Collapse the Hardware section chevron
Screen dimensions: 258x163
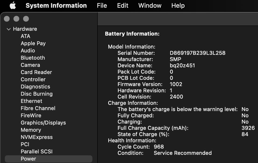coord(9,29)
